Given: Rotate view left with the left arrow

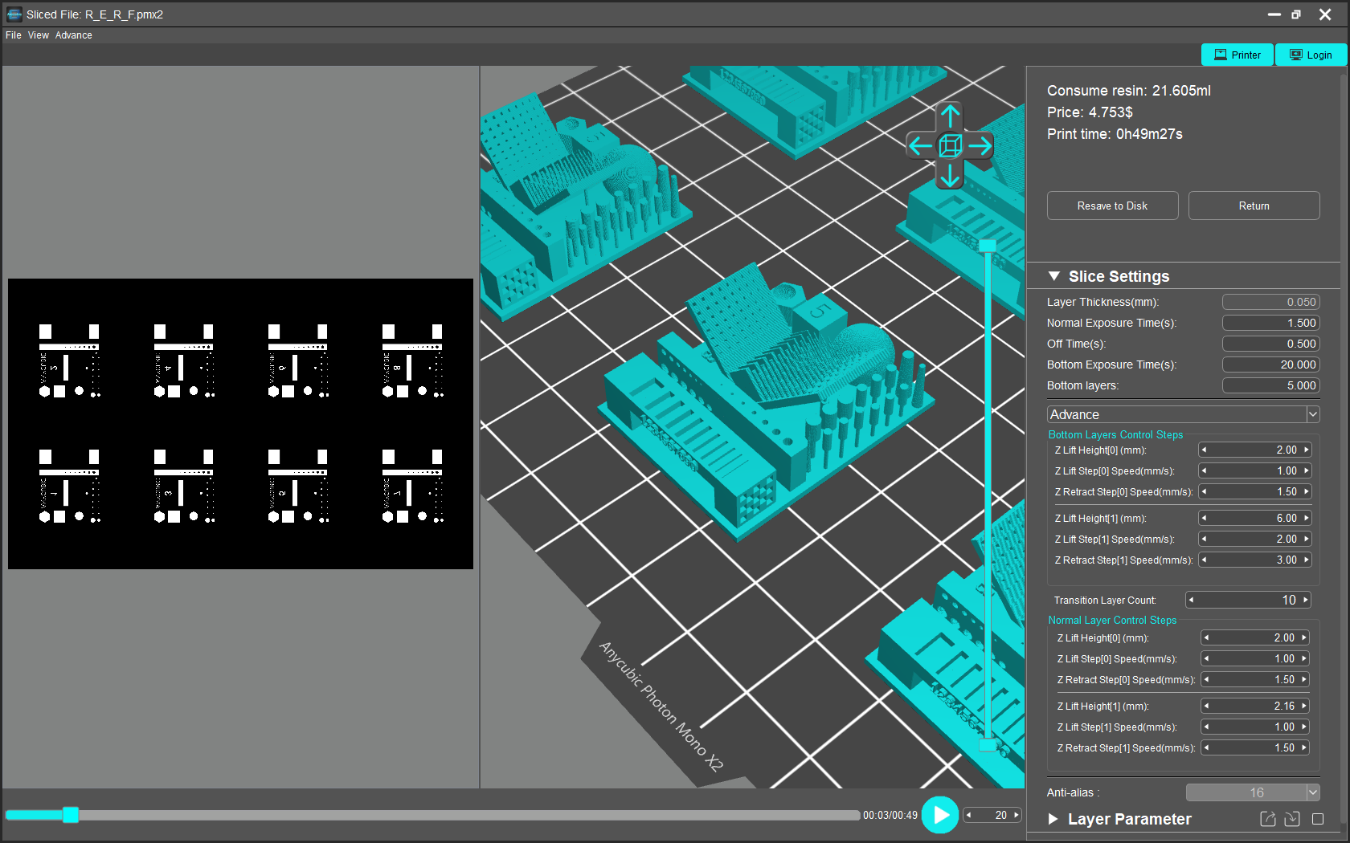Looking at the screenshot, I should click(921, 146).
